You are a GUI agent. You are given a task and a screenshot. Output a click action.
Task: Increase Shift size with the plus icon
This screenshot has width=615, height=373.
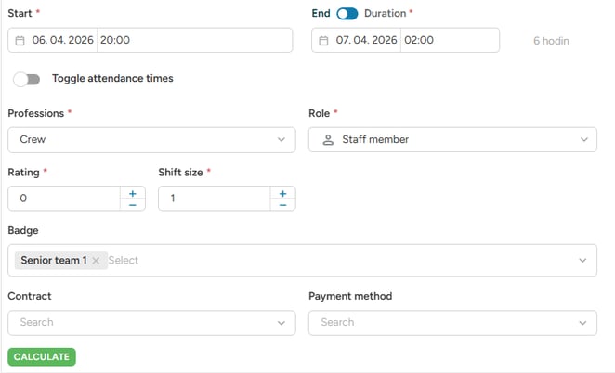[282, 193]
